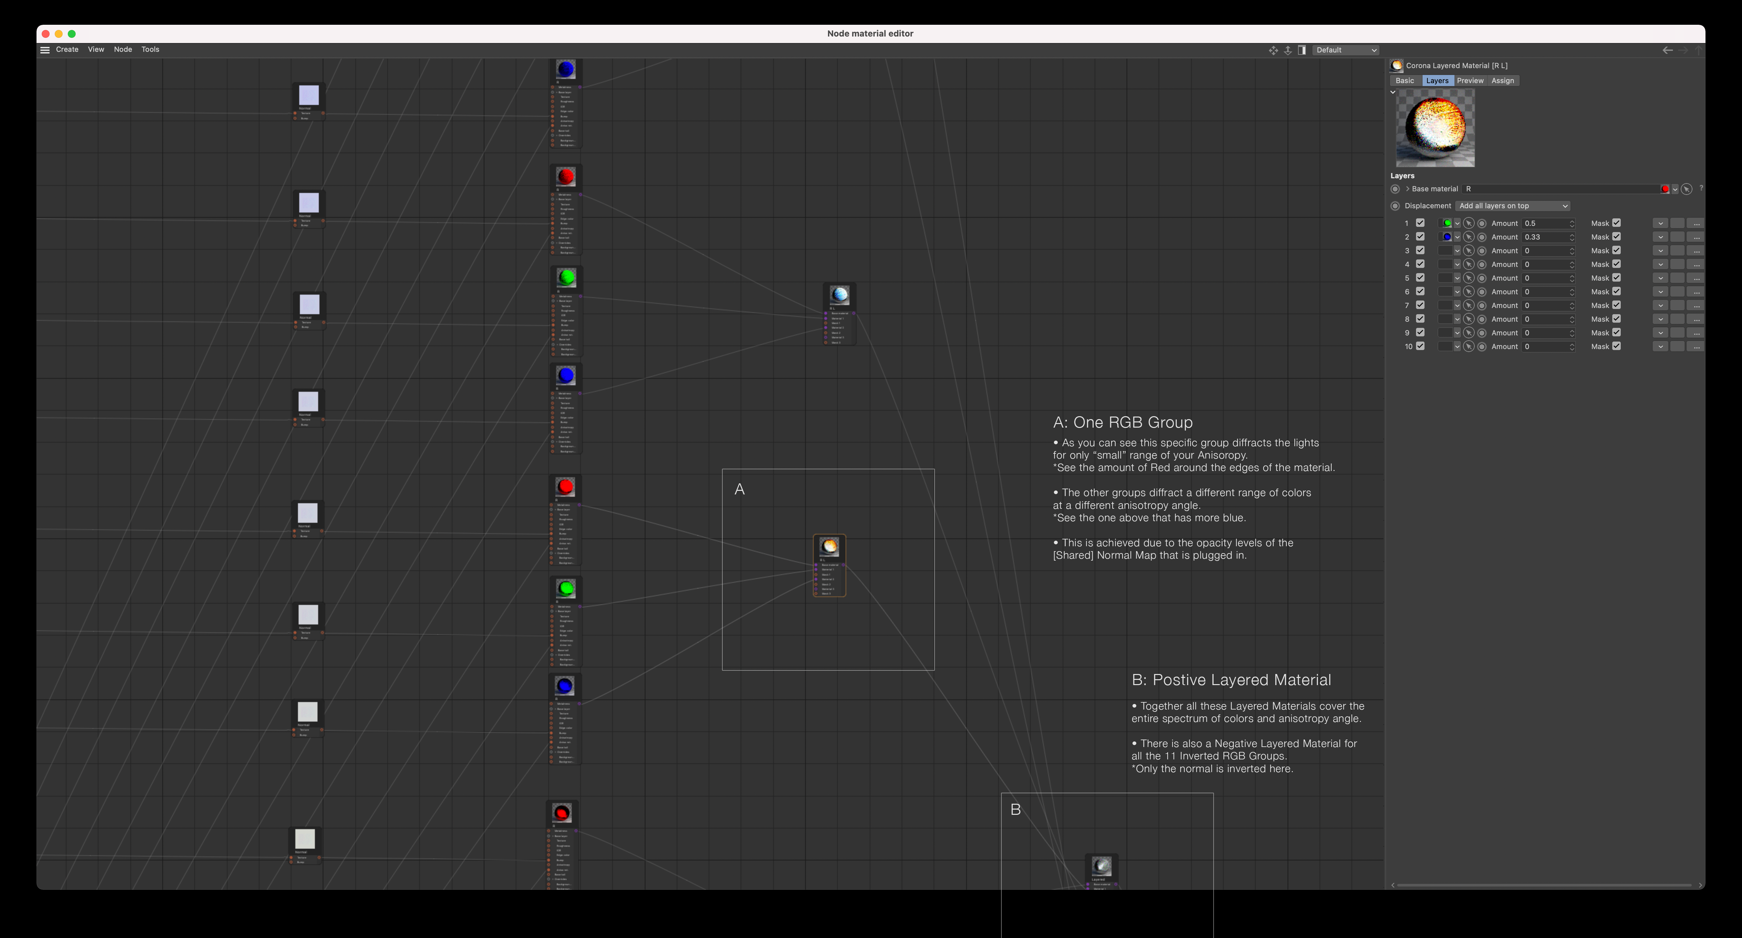
Task: Click the layer 3 picker cursor icon
Action: tap(1469, 251)
